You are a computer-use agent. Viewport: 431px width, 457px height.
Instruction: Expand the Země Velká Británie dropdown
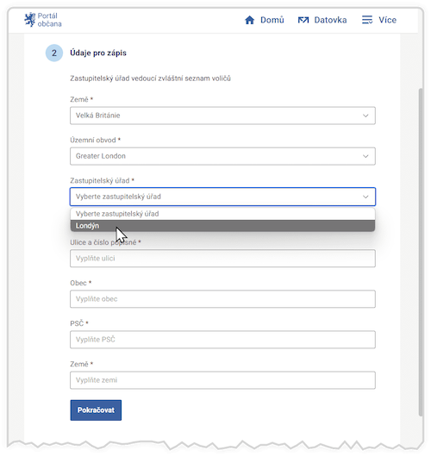click(x=222, y=116)
